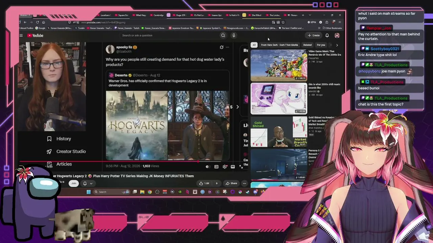Open the YouTube guide hamburger menu

[x=21, y=35]
